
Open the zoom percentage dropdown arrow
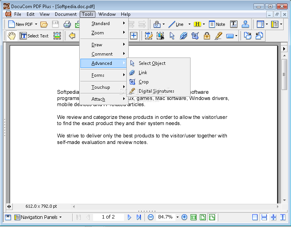click(x=177, y=217)
